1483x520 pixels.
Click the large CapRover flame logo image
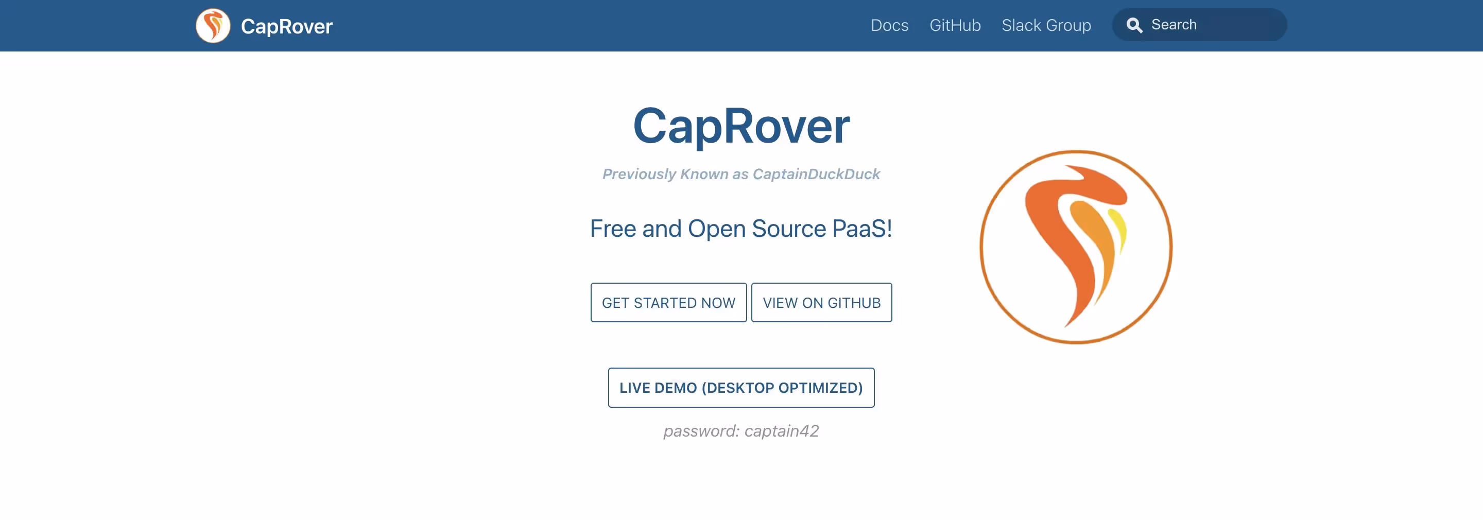point(1075,247)
